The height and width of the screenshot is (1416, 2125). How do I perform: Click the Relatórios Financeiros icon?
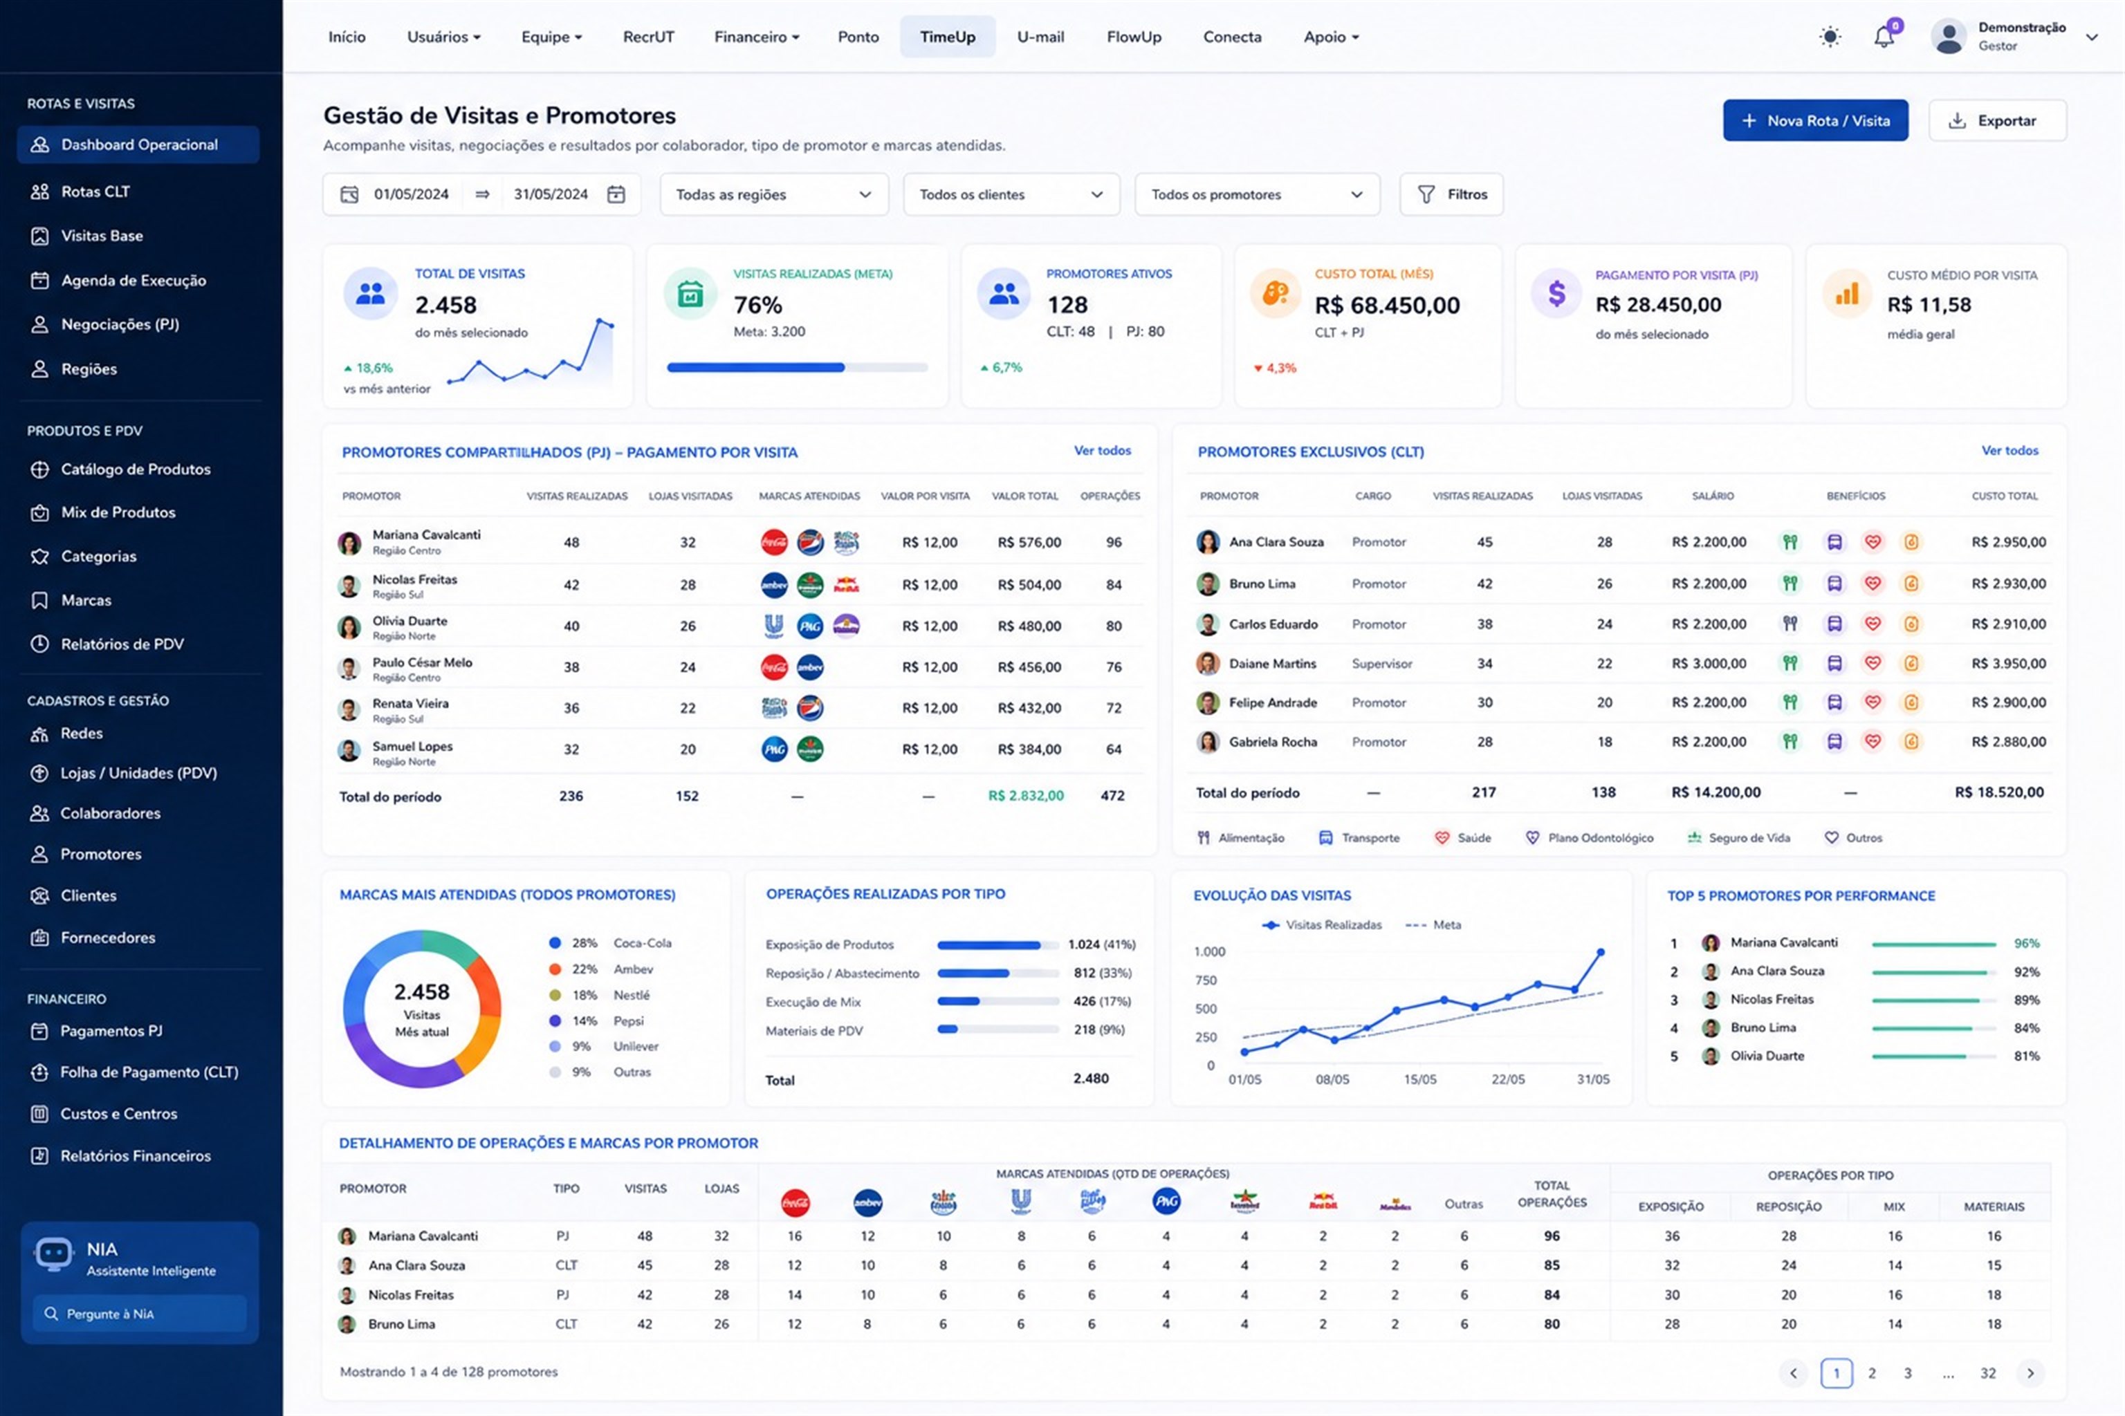pos(39,1156)
